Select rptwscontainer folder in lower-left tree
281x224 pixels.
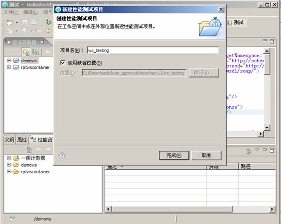35,171
